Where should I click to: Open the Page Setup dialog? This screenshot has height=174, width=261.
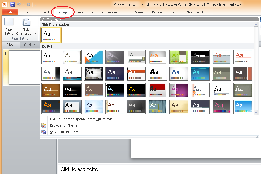click(9, 26)
